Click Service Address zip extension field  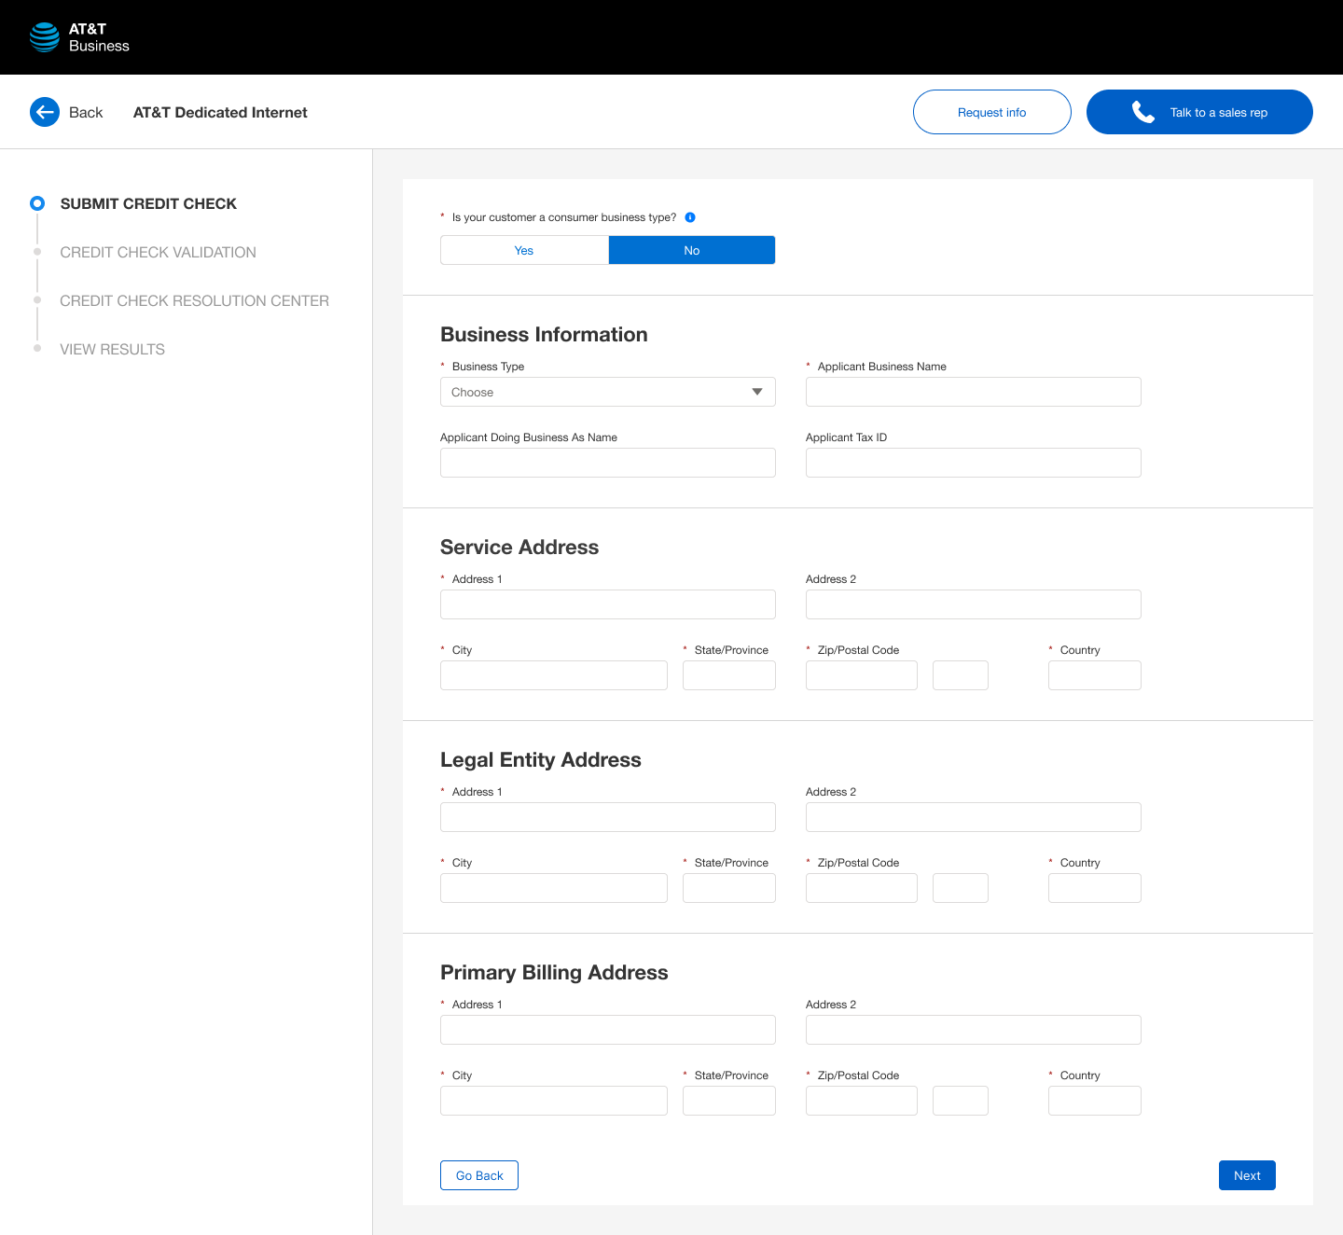[x=961, y=675]
